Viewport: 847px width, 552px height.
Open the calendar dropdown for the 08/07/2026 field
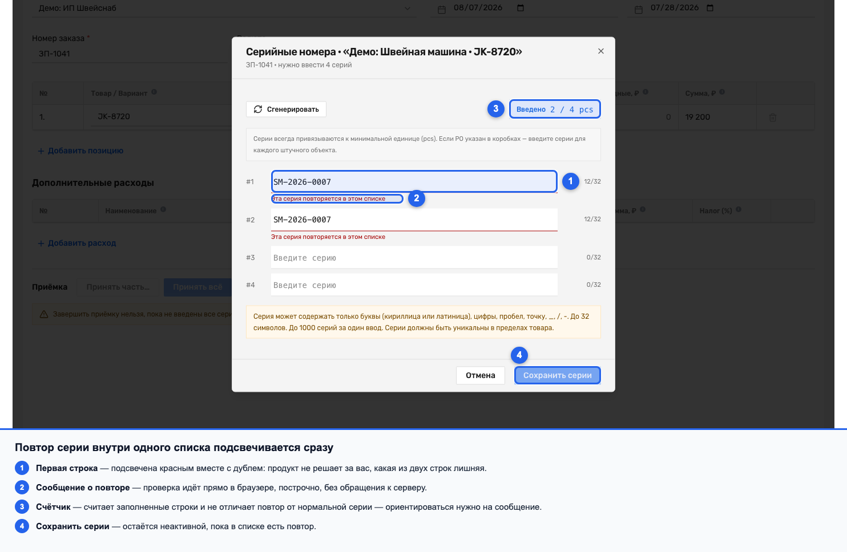point(521,8)
